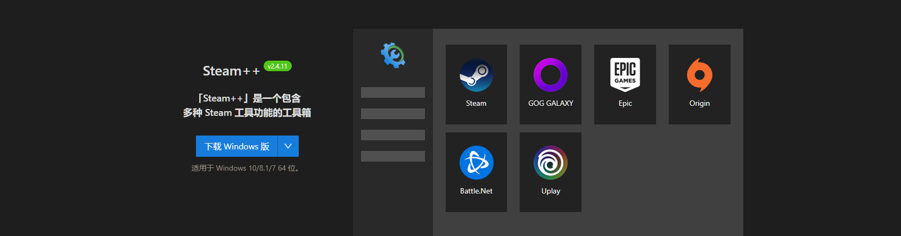901x236 pixels.
Task: Click the Windows 10/8.1/7 64 位 requirements text
Action: click(247, 168)
